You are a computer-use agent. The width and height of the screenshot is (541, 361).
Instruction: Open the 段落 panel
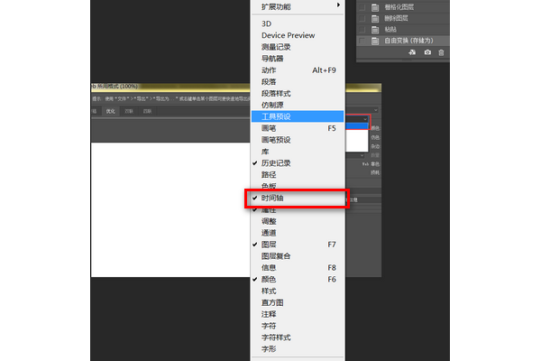tap(298, 82)
